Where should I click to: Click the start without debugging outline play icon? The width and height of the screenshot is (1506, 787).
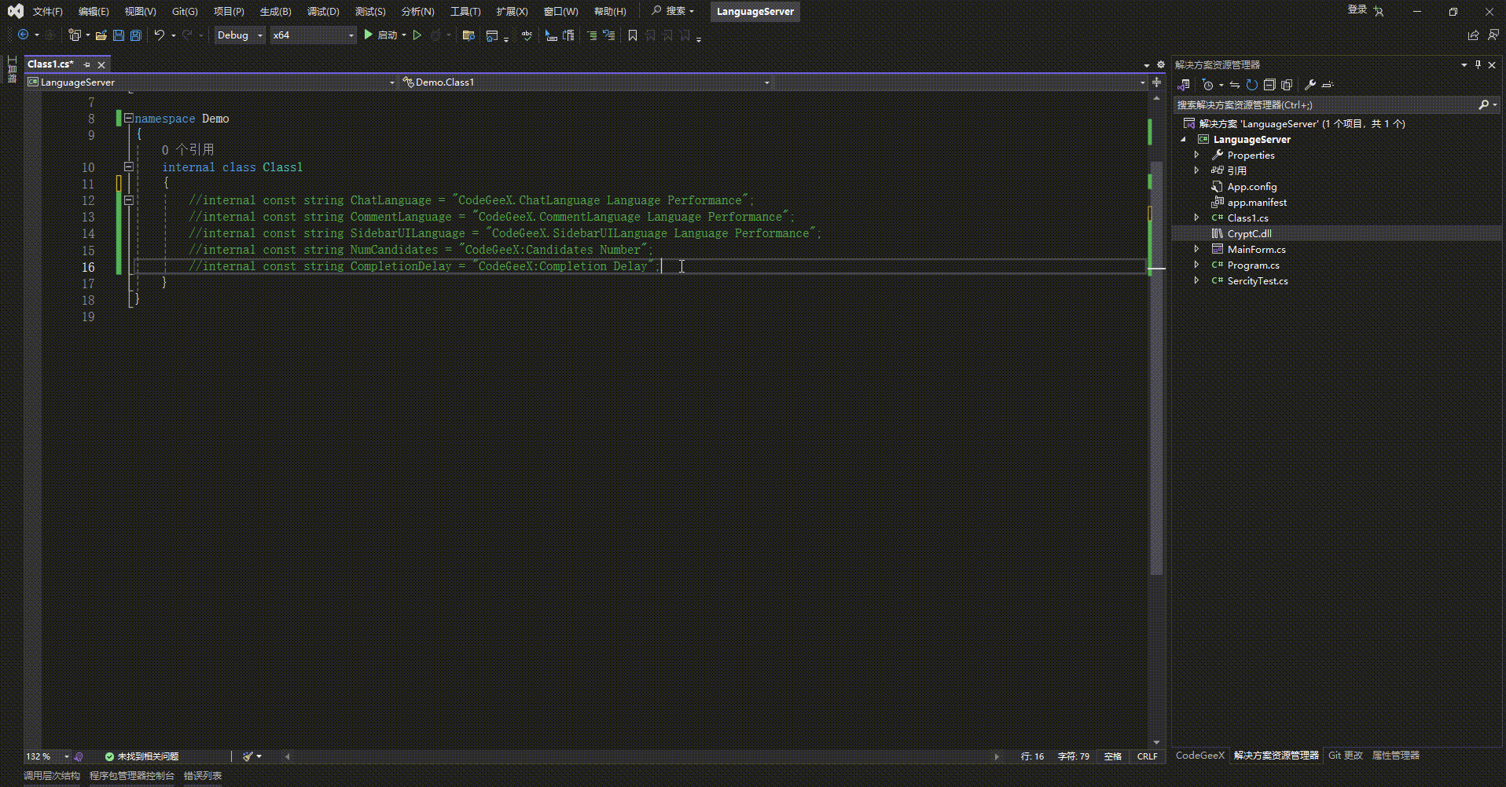click(x=417, y=35)
